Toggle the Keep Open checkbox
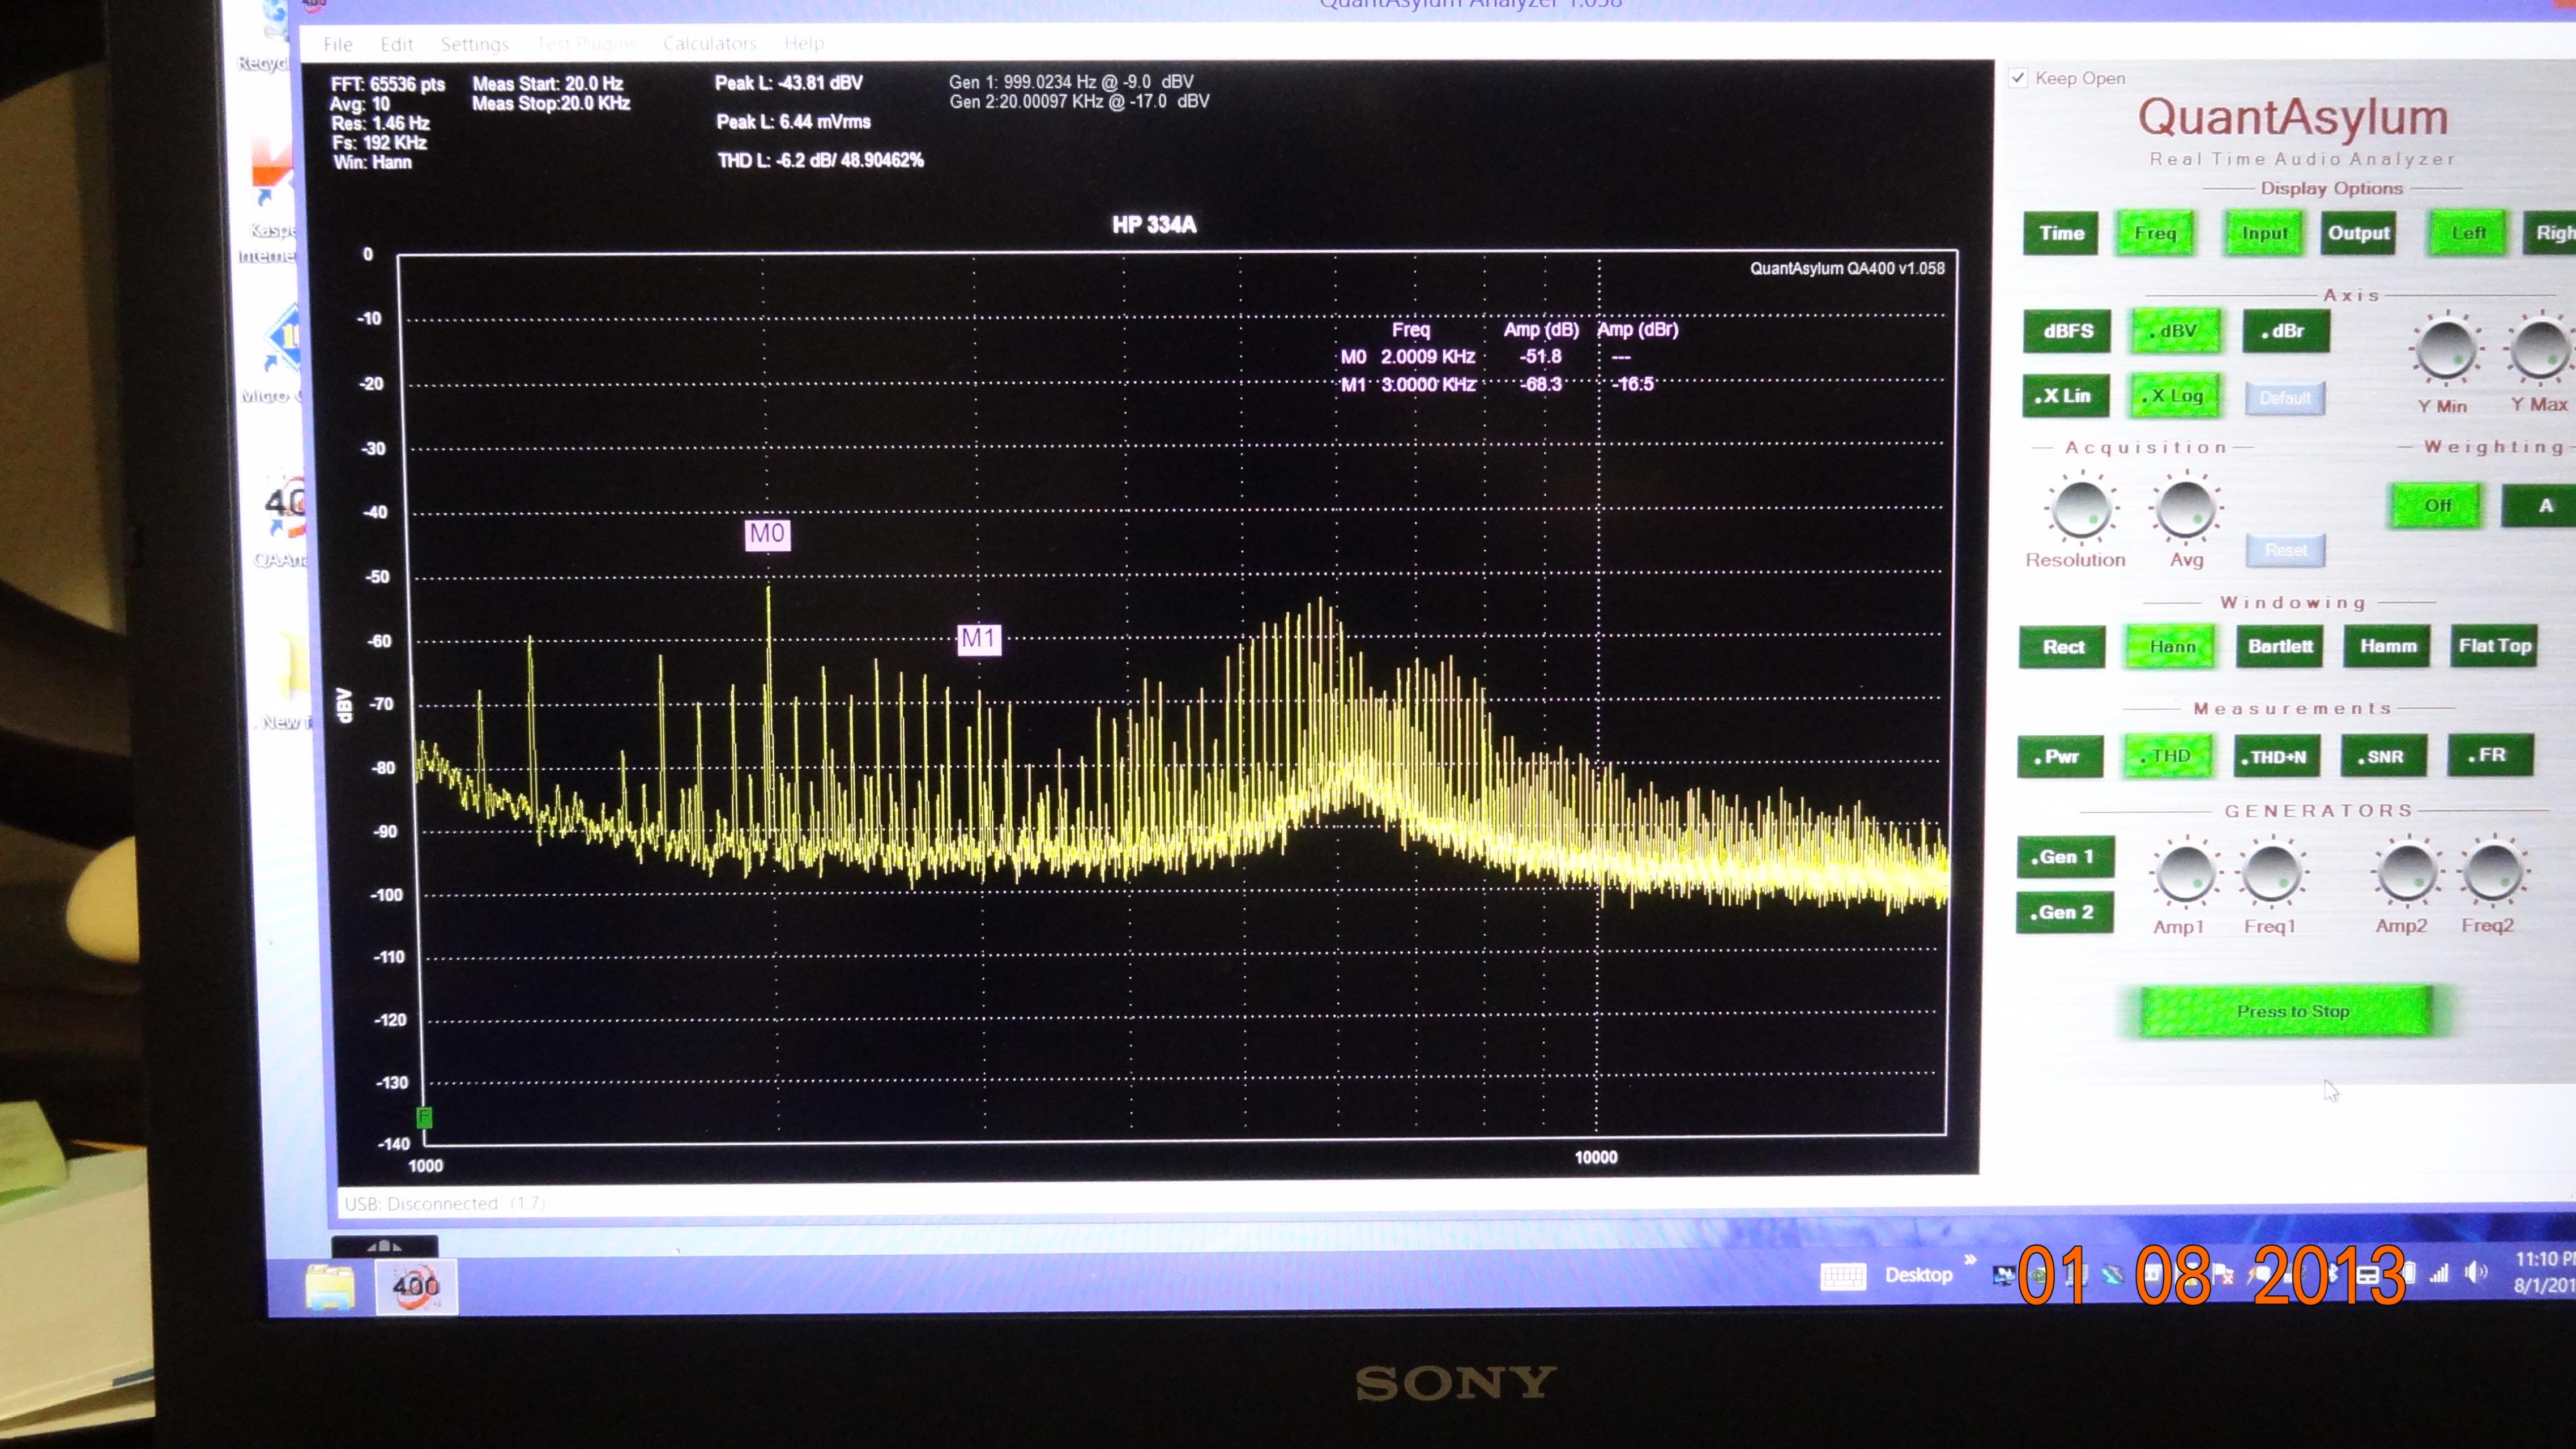The height and width of the screenshot is (1449, 2576). pos(2018,78)
